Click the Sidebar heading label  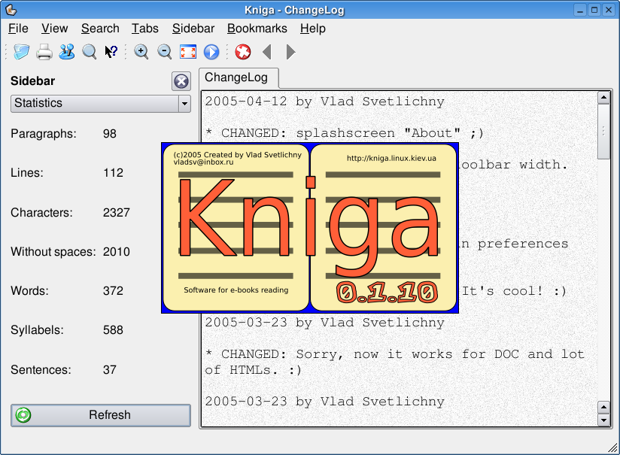(32, 81)
